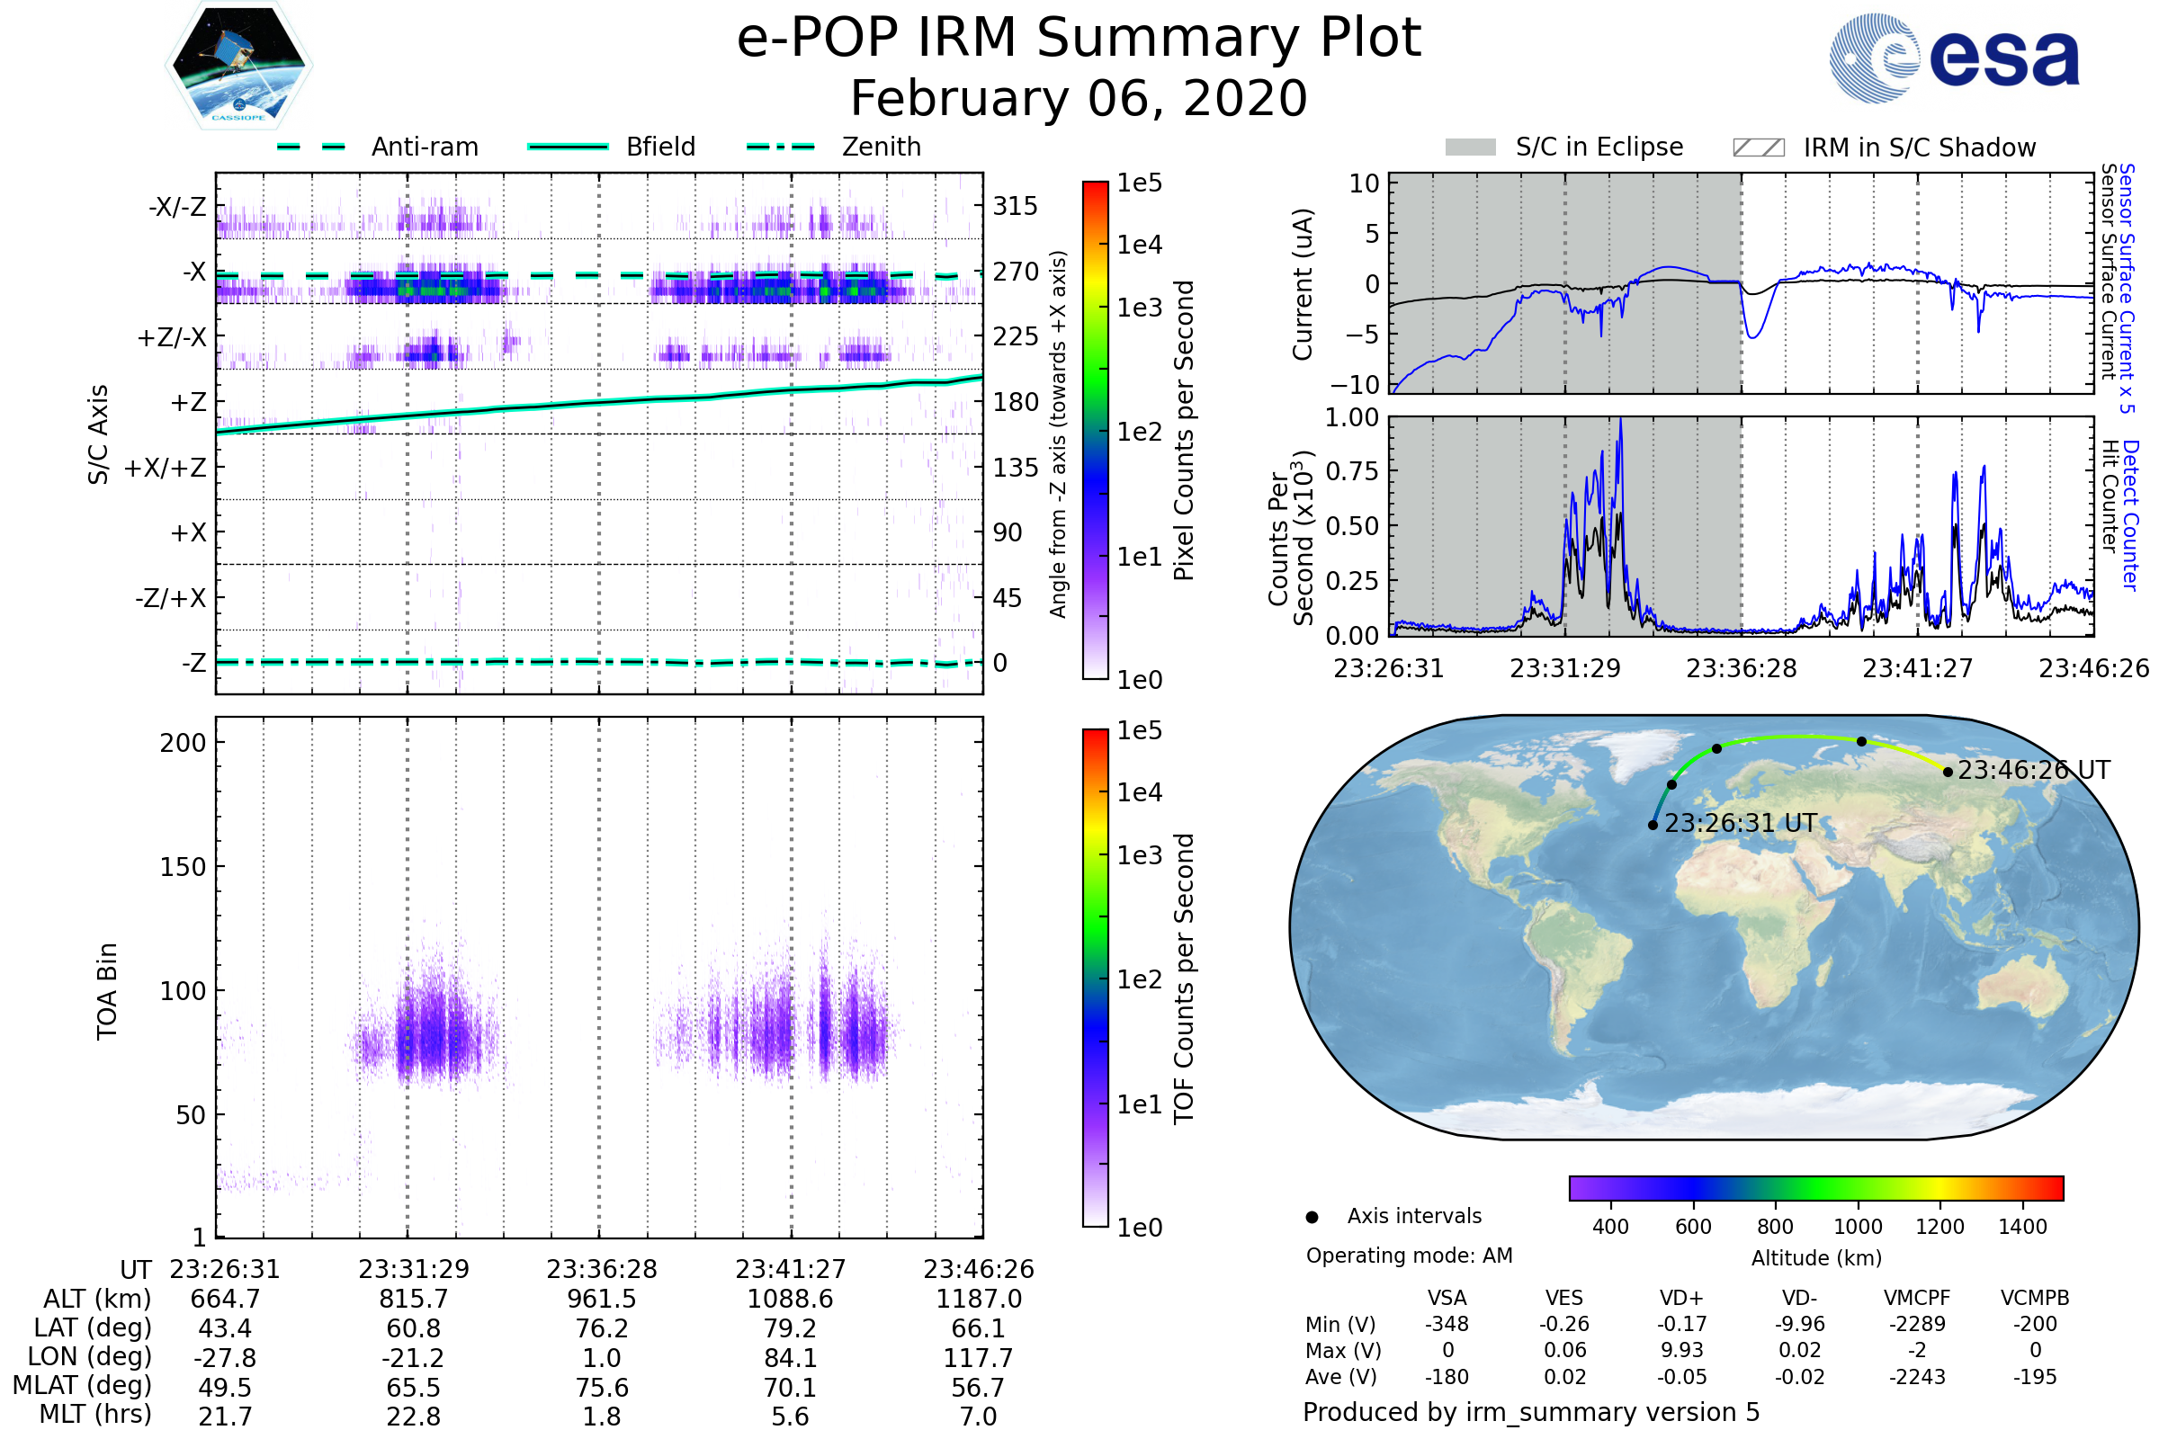Click the ESA logo

(1953, 58)
